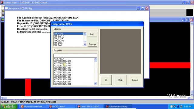Switch to Microsoft PowerPoint taskbar item
194x109 pixels.
point(33,106)
